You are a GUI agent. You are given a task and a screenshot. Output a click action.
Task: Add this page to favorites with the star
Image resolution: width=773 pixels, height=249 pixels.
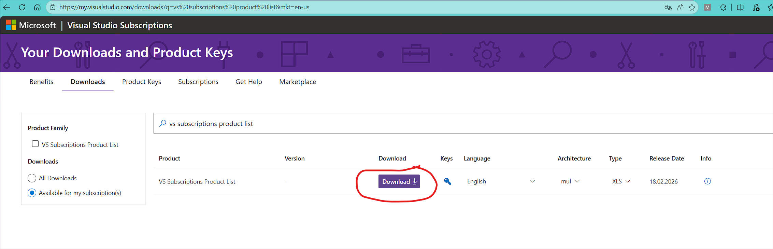coord(692,7)
